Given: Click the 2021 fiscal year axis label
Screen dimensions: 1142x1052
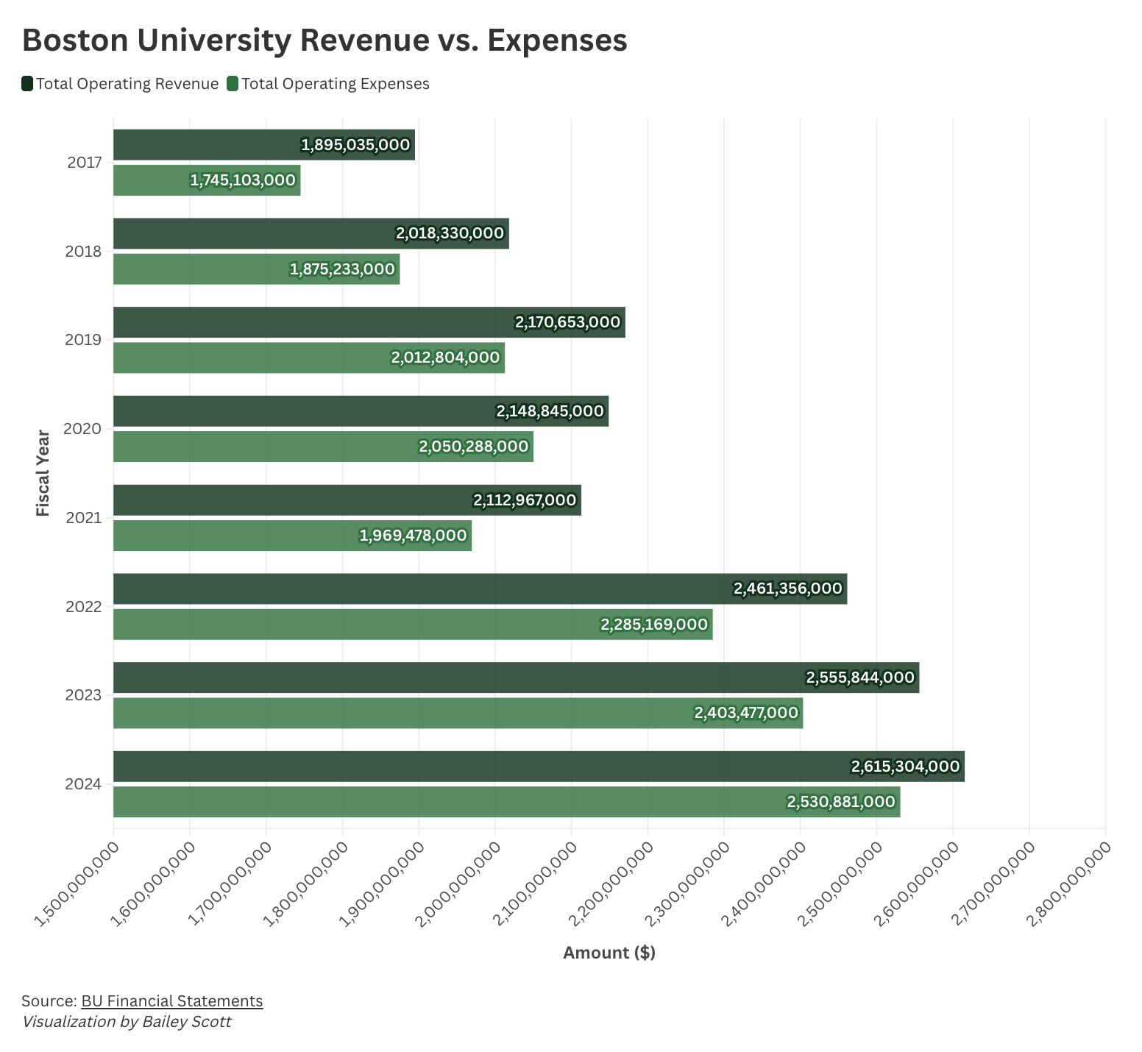Looking at the screenshot, I should click(83, 518).
